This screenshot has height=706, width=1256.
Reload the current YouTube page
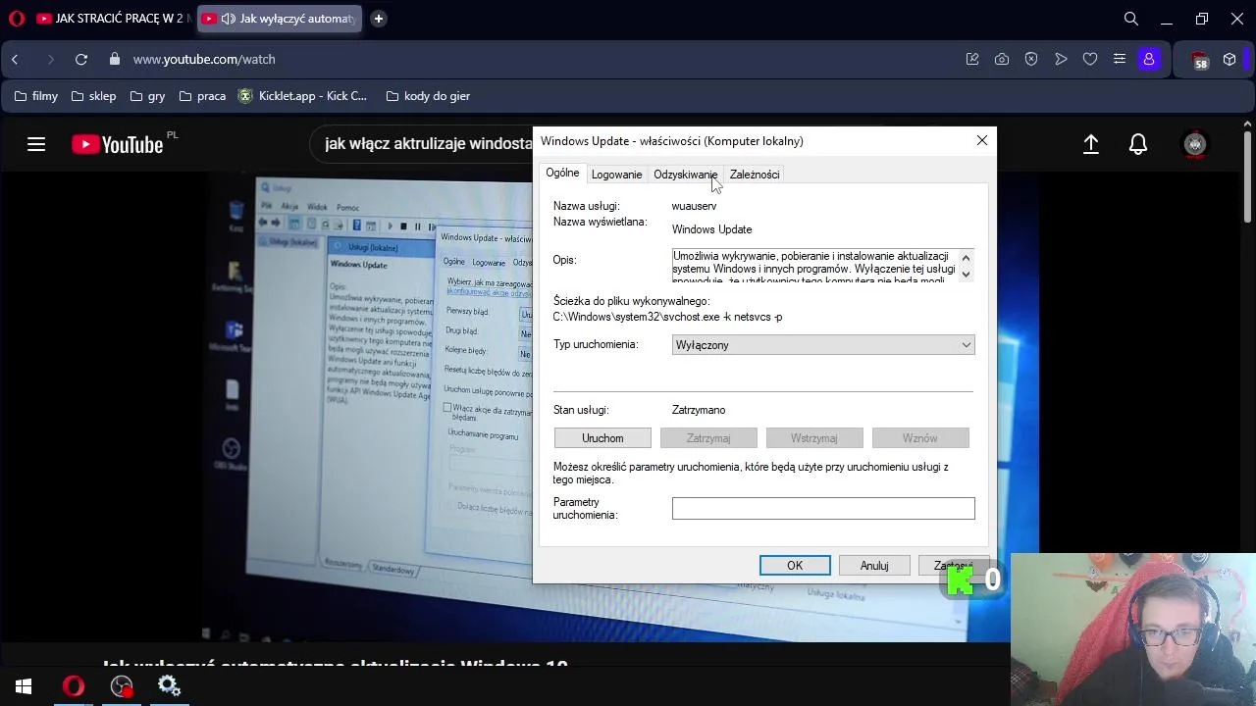(x=81, y=60)
